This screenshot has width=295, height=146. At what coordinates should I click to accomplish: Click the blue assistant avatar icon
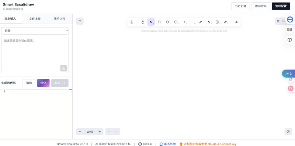pyautogui.click(x=290, y=19)
